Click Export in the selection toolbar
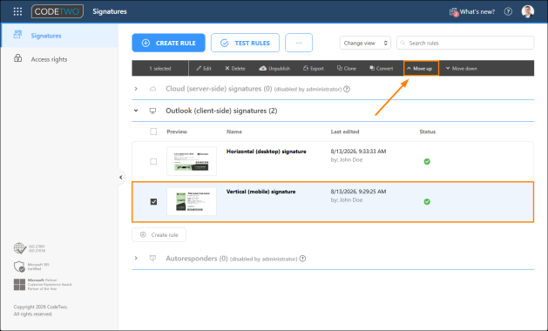 tap(313, 69)
